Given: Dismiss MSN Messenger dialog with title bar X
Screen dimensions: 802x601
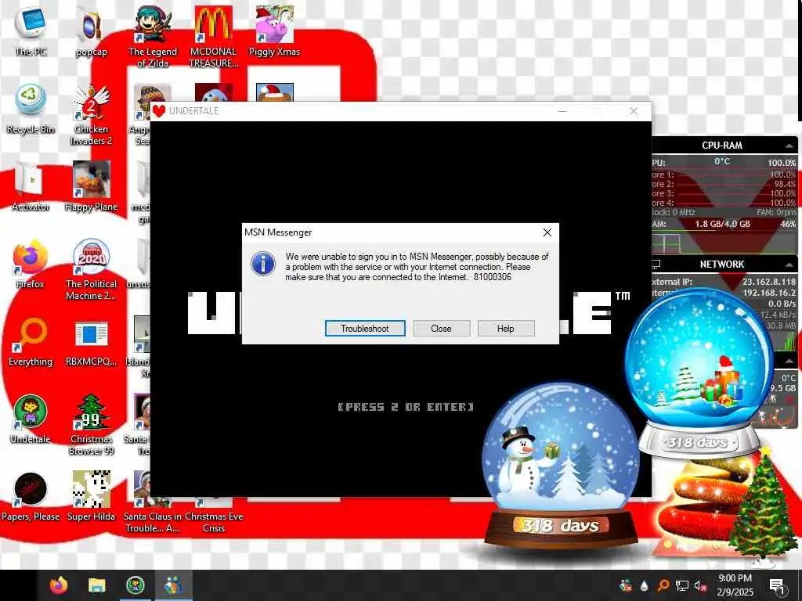Looking at the screenshot, I should point(547,232).
